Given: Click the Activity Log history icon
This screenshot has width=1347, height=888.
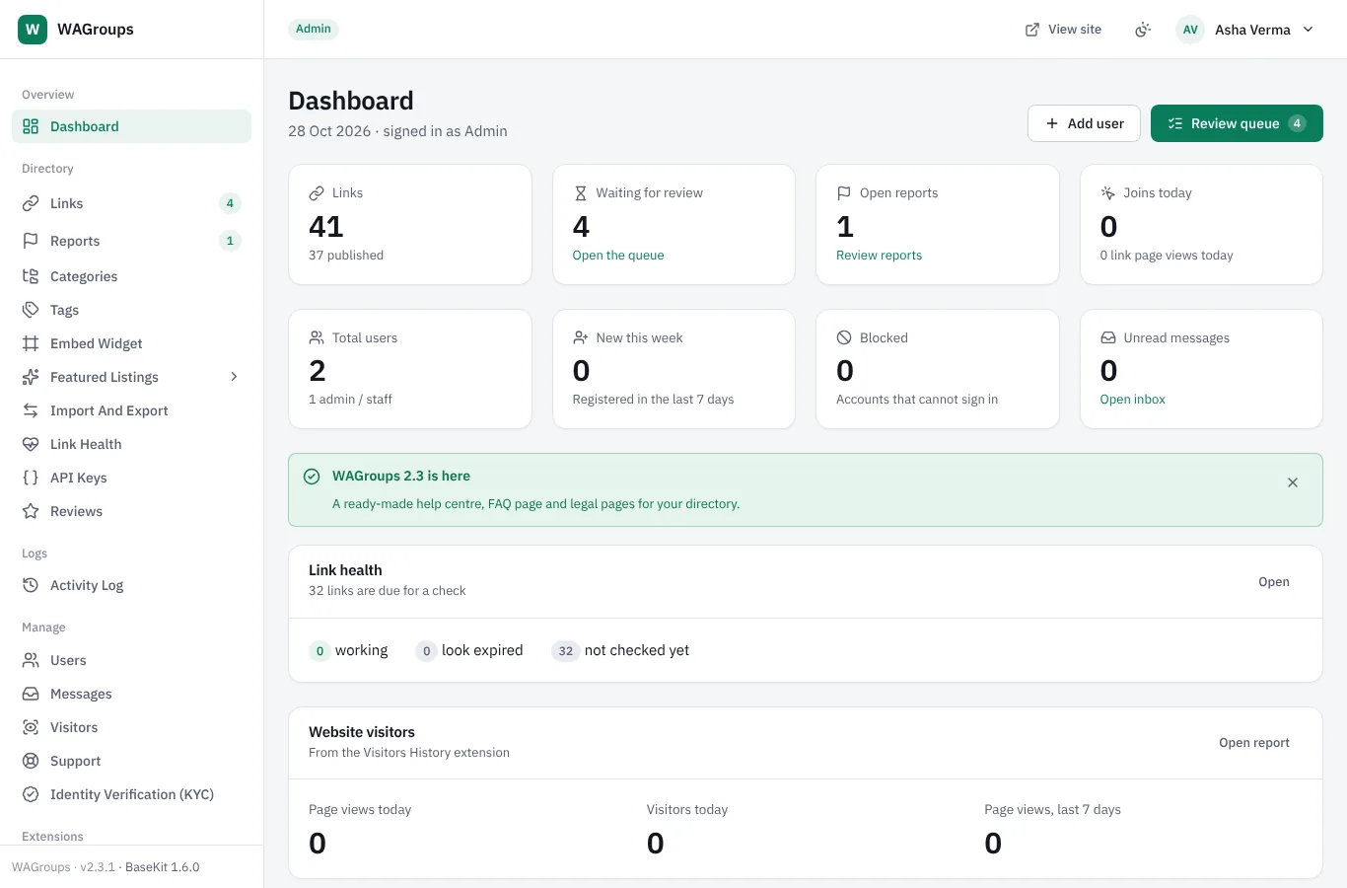Looking at the screenshot, I should (31, 585).
